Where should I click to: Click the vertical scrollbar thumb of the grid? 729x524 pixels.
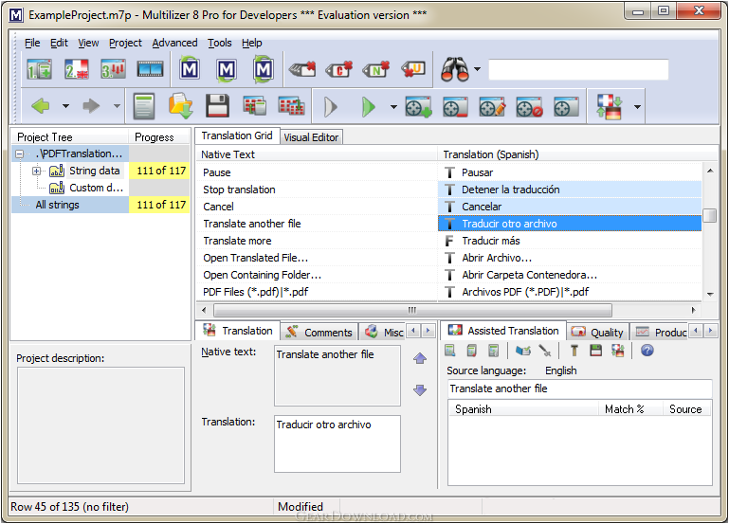(709, 215)
